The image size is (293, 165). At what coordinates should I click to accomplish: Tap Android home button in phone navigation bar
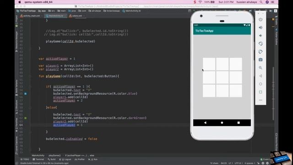click(x=222, y=123)
